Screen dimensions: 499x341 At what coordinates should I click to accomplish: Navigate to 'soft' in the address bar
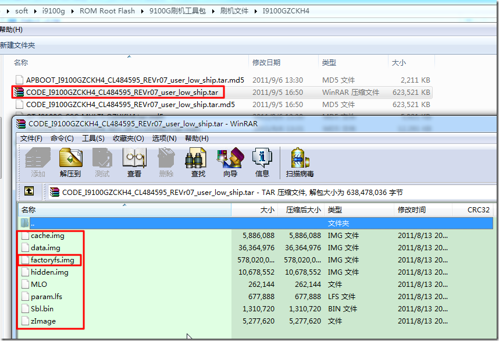tap(22, 11)
